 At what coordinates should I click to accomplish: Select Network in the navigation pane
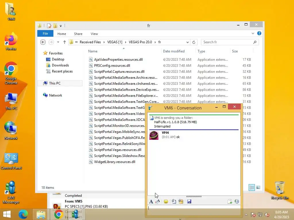pyautogui.click(x=55, y=95)
